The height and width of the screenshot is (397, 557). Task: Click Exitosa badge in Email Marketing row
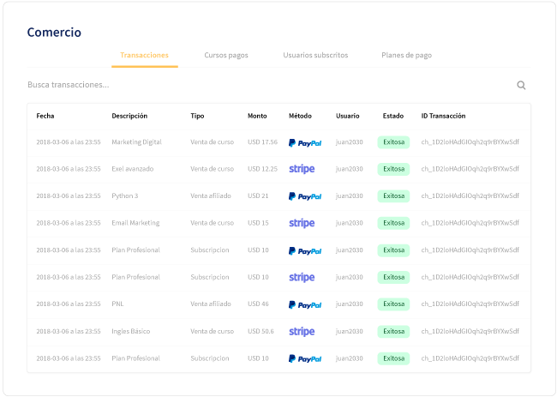(x=393, y=223)
